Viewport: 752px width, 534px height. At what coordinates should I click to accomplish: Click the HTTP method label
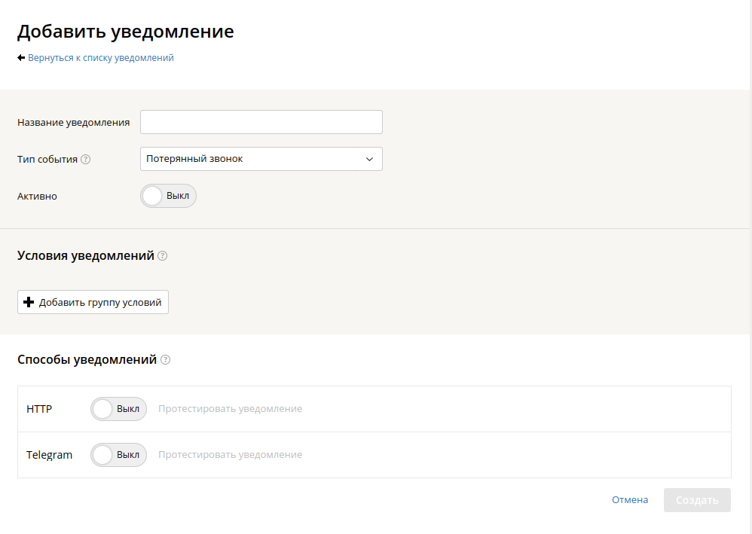coord(39,409)
